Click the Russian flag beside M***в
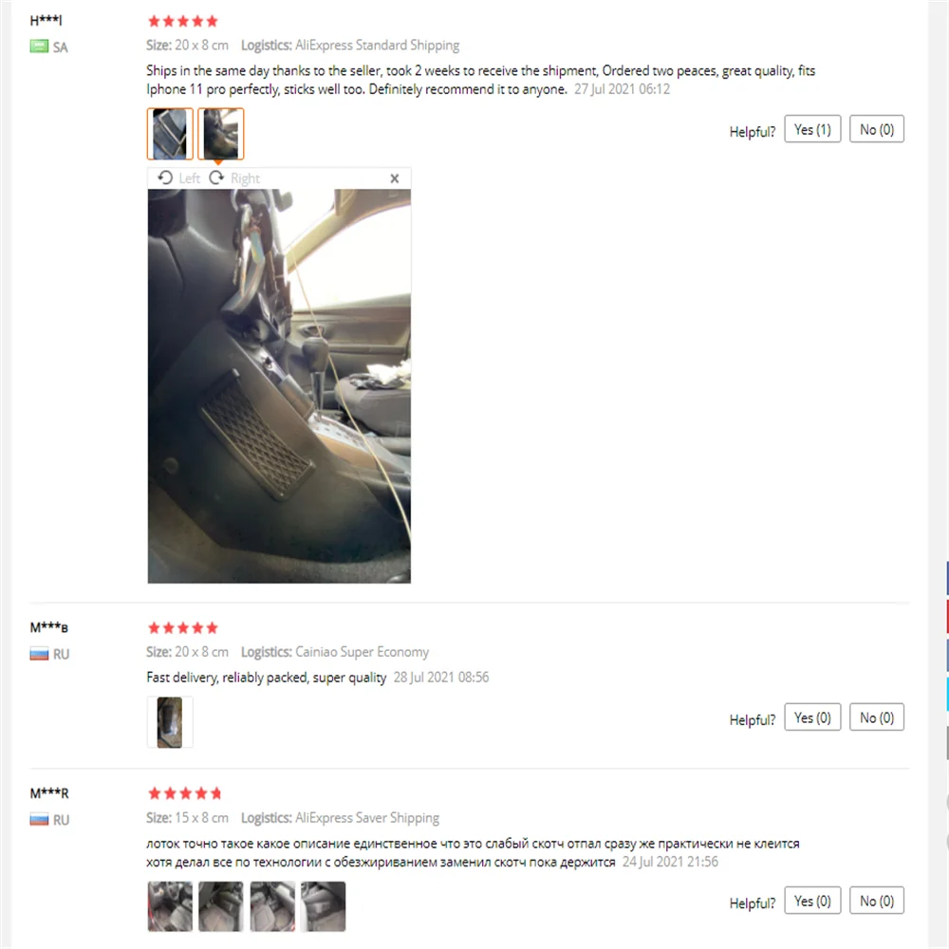 pyautogui.click(x=39, y=654)
